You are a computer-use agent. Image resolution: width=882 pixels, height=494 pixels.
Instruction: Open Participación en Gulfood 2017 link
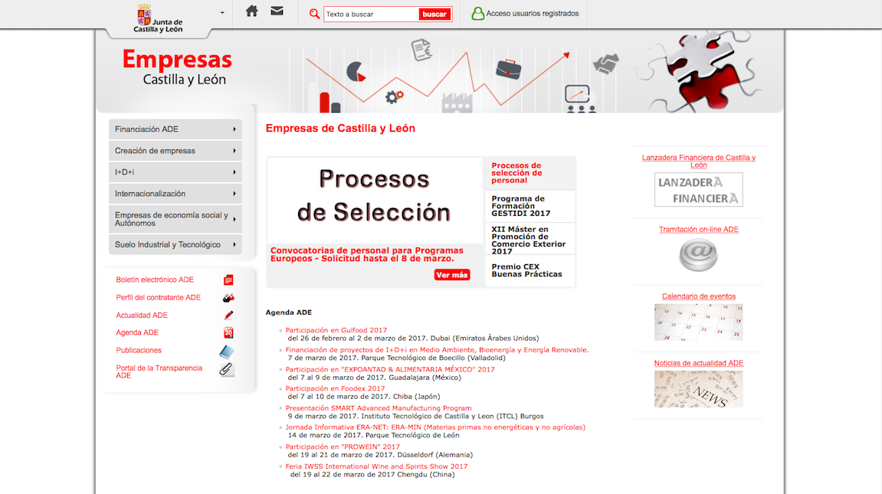(x=336, y=330)
